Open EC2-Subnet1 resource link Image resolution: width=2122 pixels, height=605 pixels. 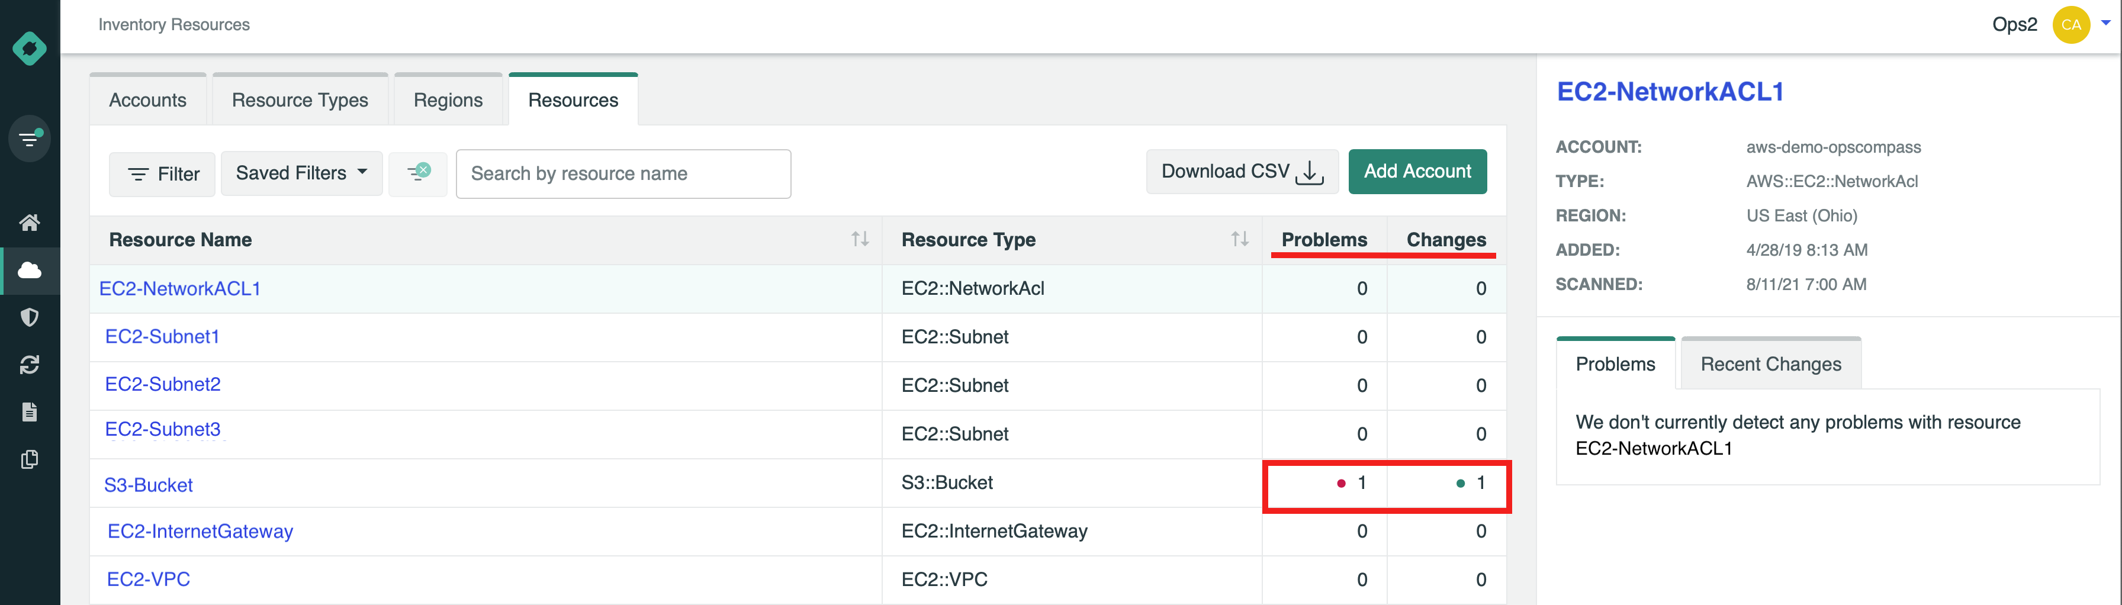click(x=162, y=337)
